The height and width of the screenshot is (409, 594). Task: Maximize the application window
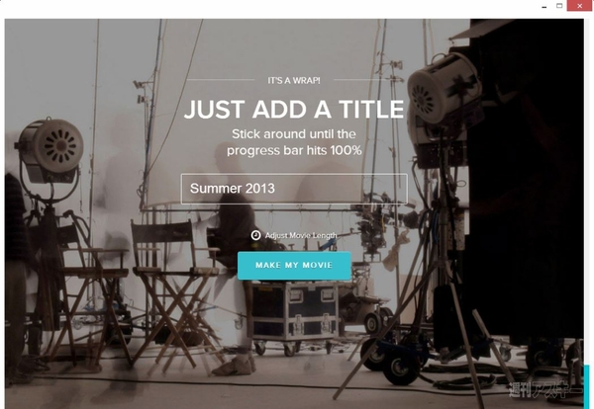(x=559, y=6)
